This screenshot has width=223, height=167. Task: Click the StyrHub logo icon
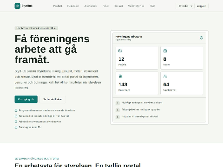[17, 6]
